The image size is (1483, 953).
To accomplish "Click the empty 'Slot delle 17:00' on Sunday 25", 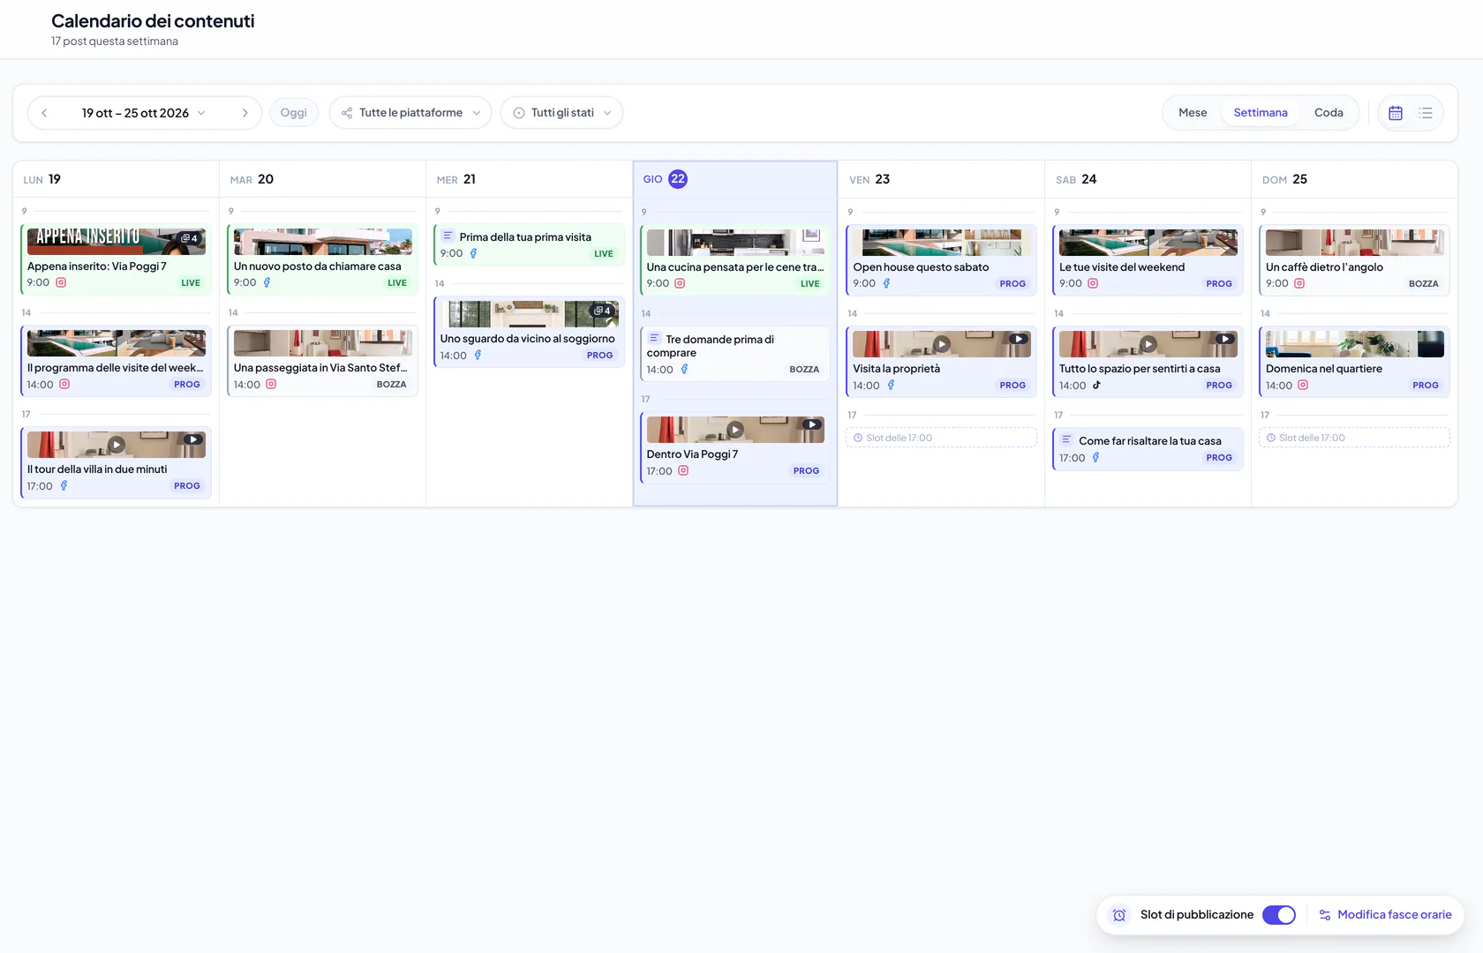I will [x=1354, y=438].
